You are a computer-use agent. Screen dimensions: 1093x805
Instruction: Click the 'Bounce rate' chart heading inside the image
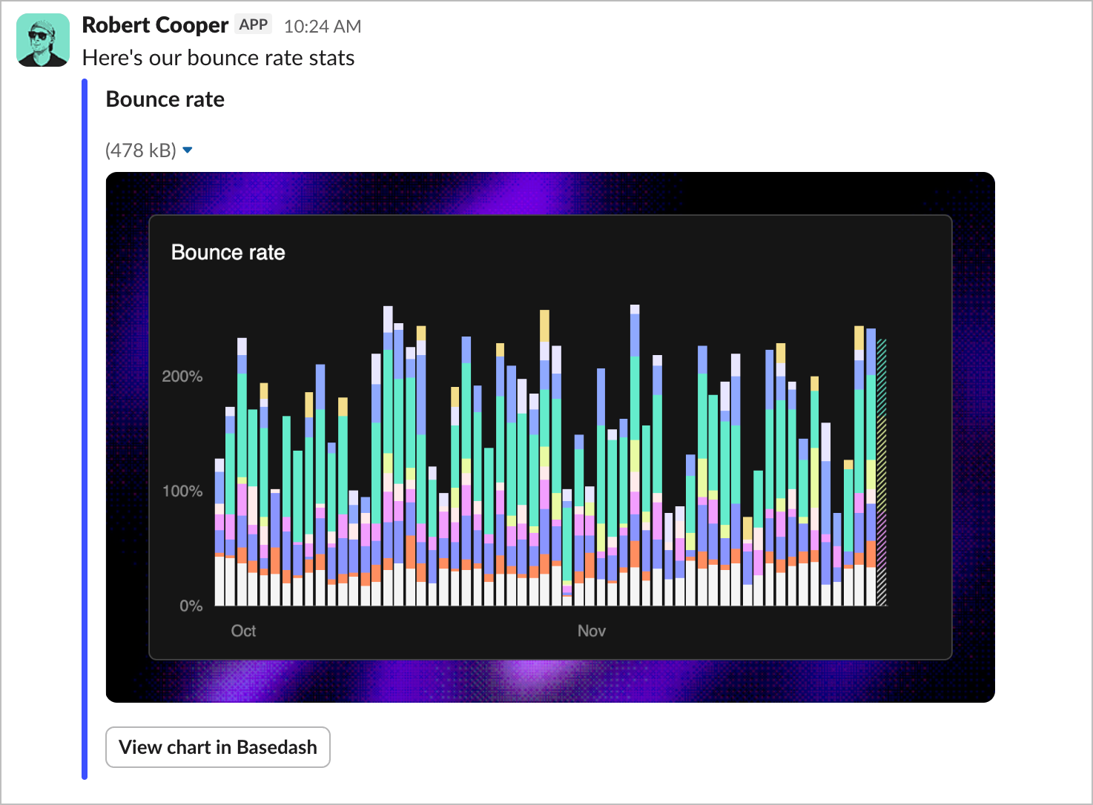pos(228,252)
